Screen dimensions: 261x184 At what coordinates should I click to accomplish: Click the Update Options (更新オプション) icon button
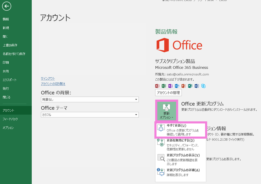click(166, 111)
